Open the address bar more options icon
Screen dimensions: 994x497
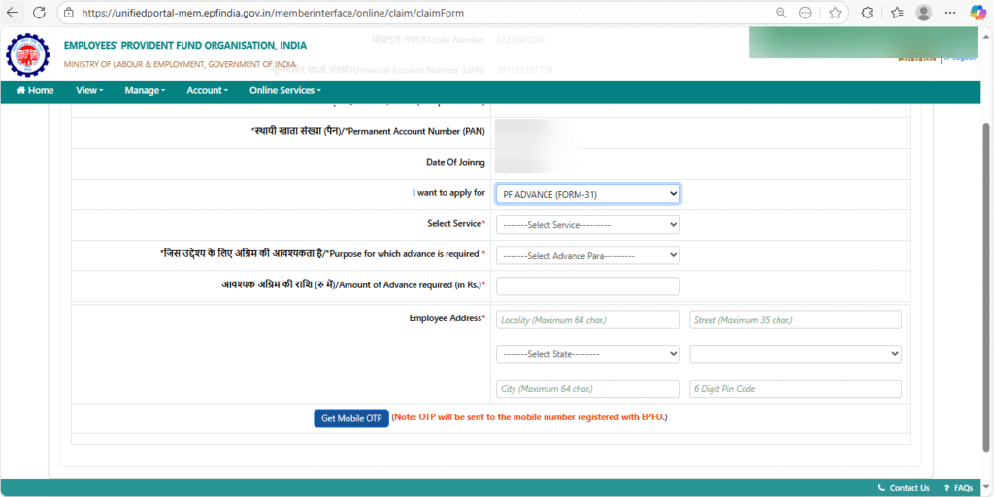tap(805, 12)
